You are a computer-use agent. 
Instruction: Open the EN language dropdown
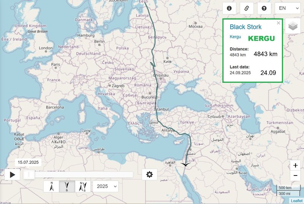pyautogui.click(x=288, y=8)
